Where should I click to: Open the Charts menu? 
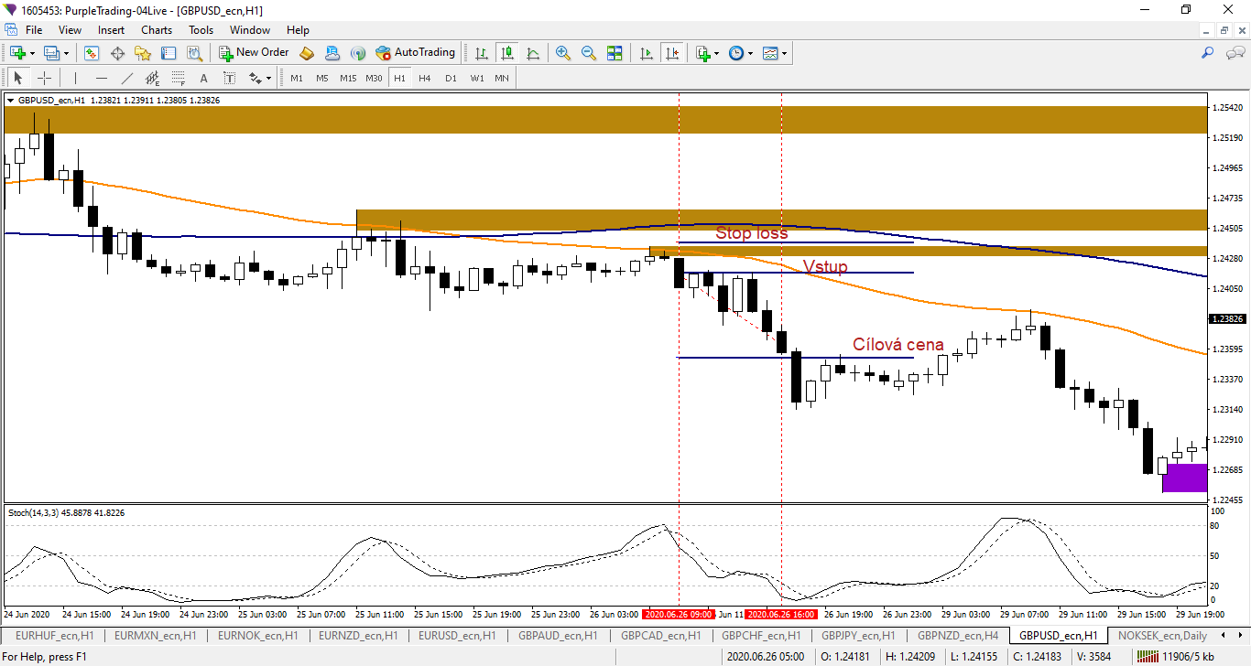click(x=157, y=30)
